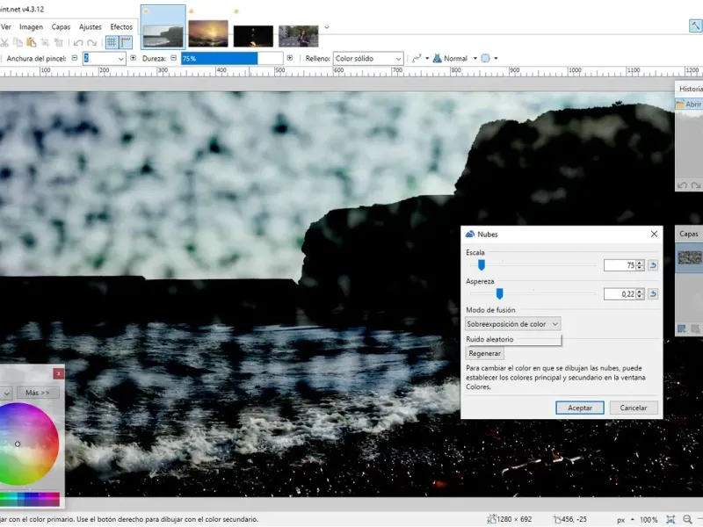Click the Escala spinner arrows
Viewport: 703px width, 527px height.
point(640,265)
